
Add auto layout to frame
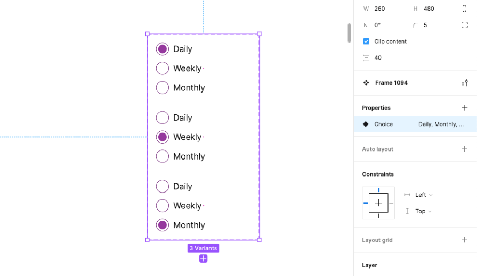tap(464, 149)
